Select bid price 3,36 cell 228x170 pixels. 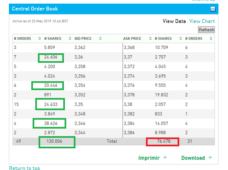[79, 57]
